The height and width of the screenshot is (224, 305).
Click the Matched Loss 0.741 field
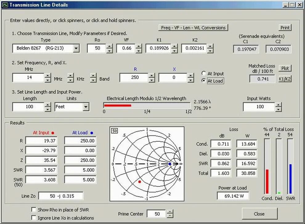point(262,79)
